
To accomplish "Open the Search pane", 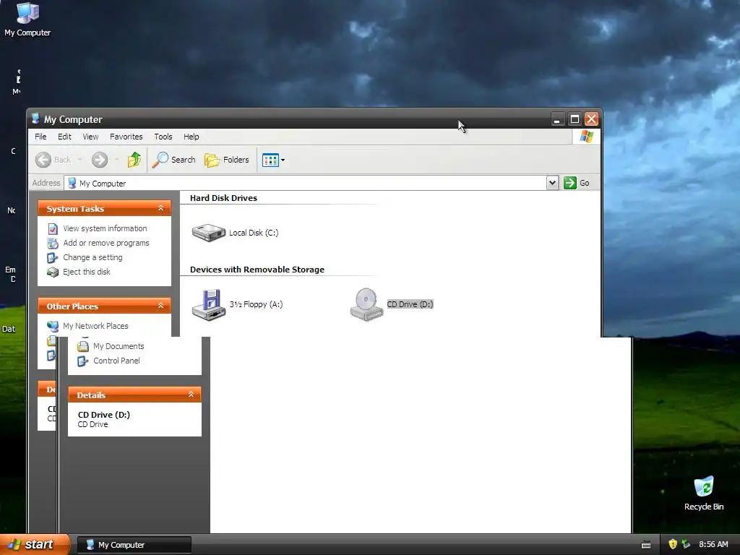I will [173, 160].
